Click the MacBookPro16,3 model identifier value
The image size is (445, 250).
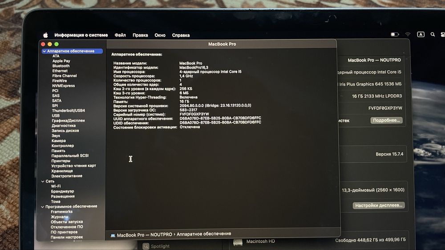point(194,67)
